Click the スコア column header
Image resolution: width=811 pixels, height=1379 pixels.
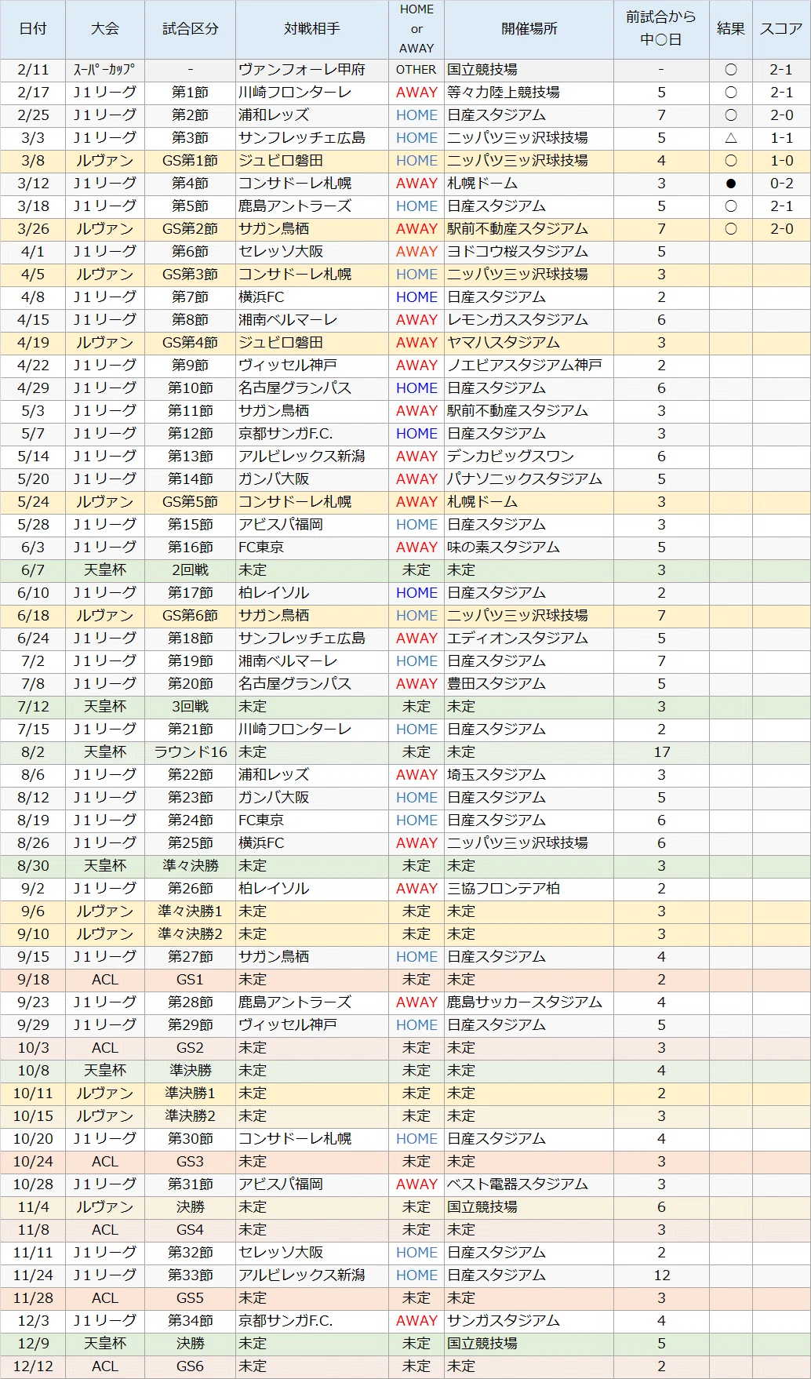tap(781, 29)
